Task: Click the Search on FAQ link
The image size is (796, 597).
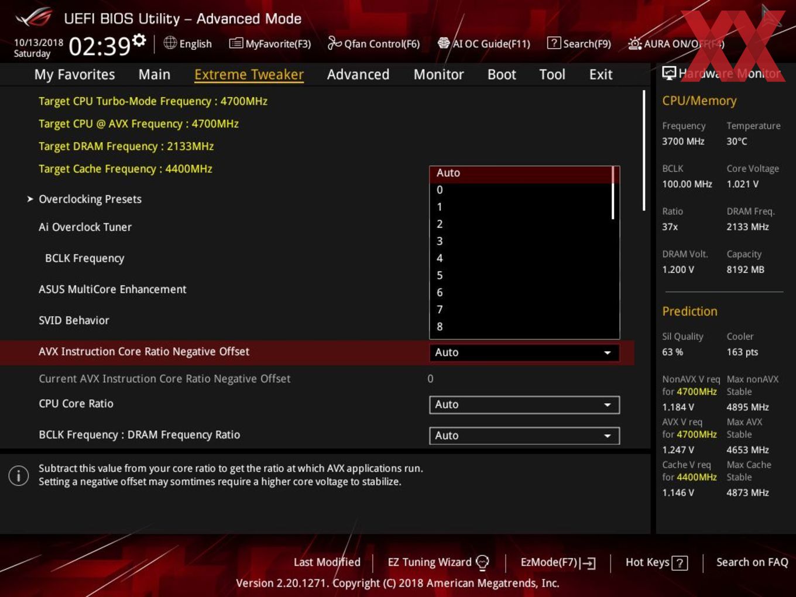Action: point(752,562)
